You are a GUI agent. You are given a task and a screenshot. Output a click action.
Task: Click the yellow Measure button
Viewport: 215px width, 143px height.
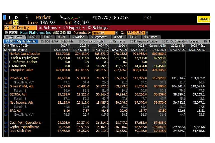coord(204,19)
